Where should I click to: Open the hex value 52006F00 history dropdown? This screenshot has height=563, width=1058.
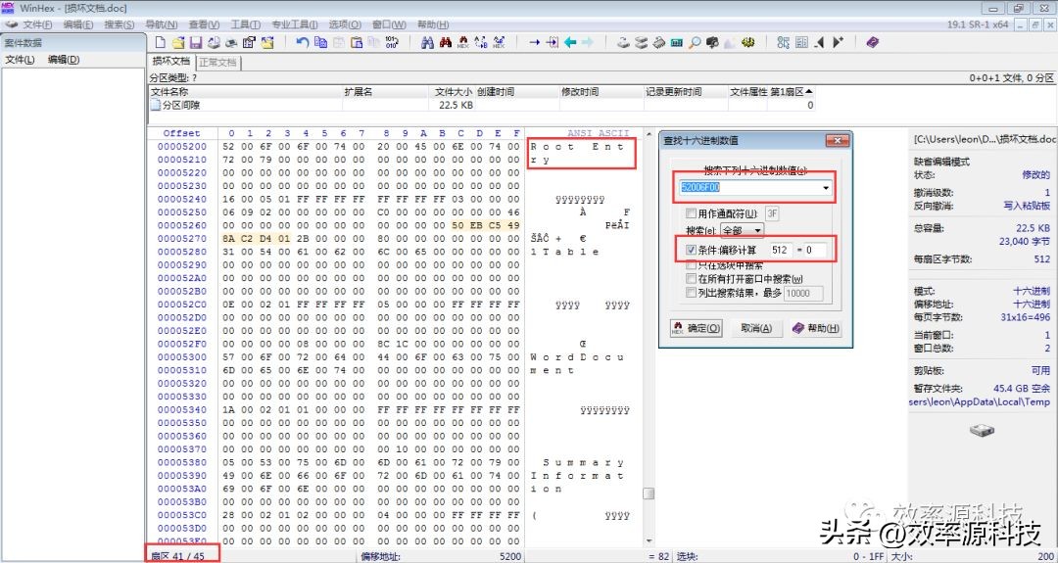(826, 188)
